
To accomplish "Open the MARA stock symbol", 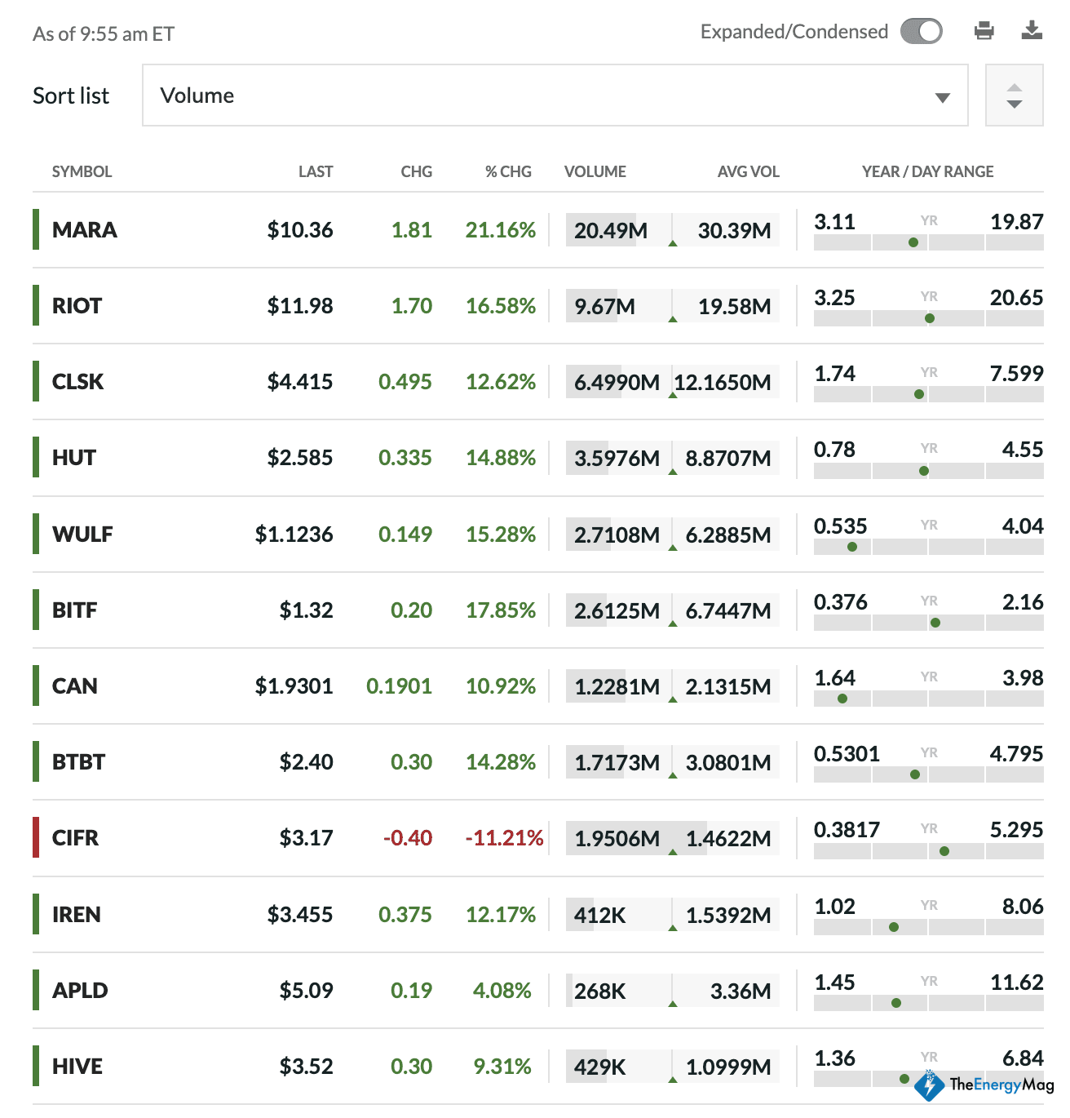I will (85, 230).
